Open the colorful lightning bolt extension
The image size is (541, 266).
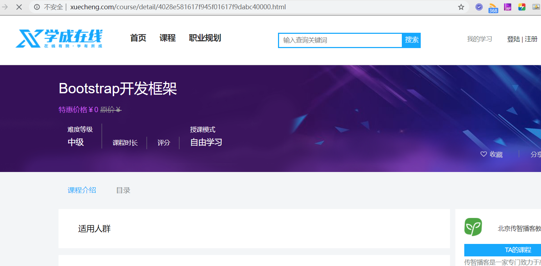pyautogui.click(x=522, y=7)
